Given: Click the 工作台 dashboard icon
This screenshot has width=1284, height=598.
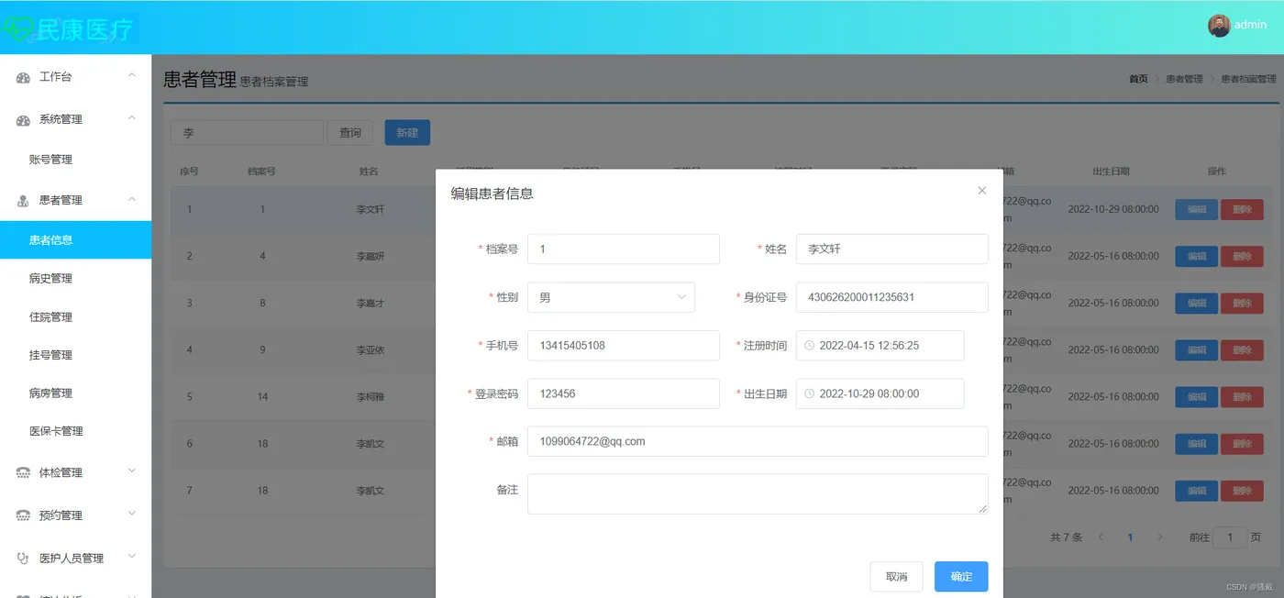Looking at the screenshot, I should click(24, 77).
